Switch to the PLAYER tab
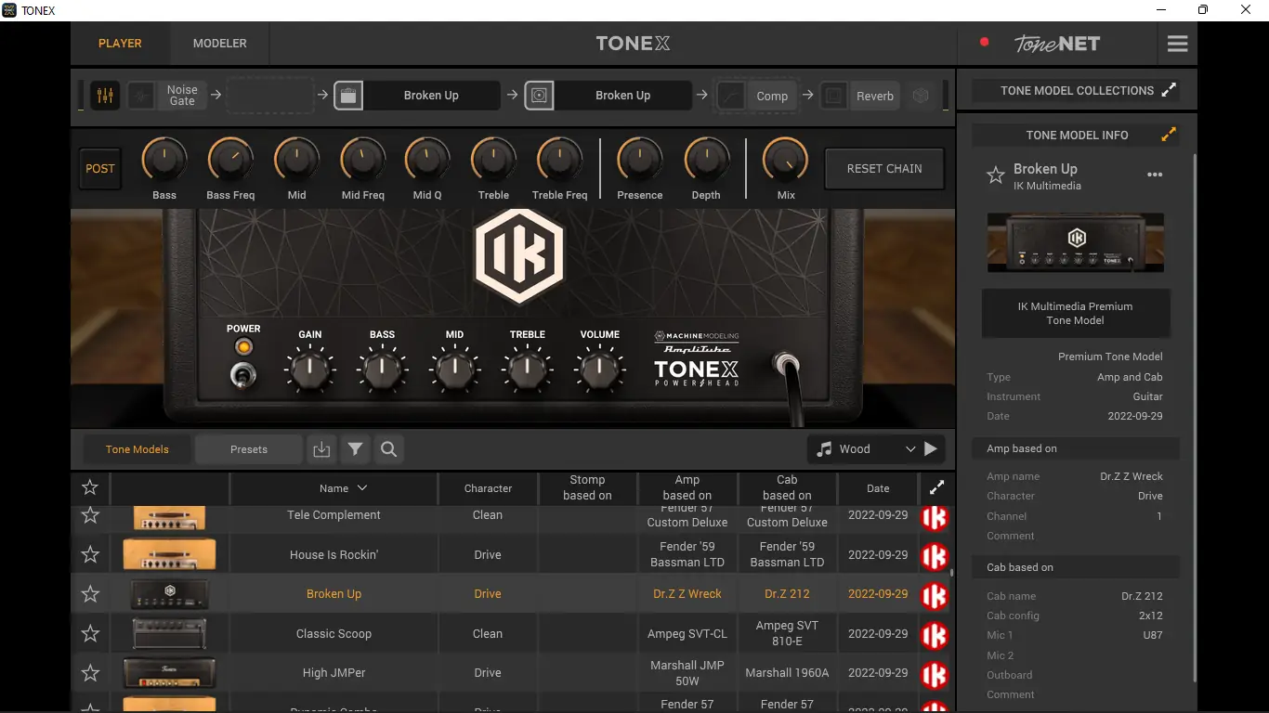This screenshot has width=1269, height=713. (x=120, y=44)
